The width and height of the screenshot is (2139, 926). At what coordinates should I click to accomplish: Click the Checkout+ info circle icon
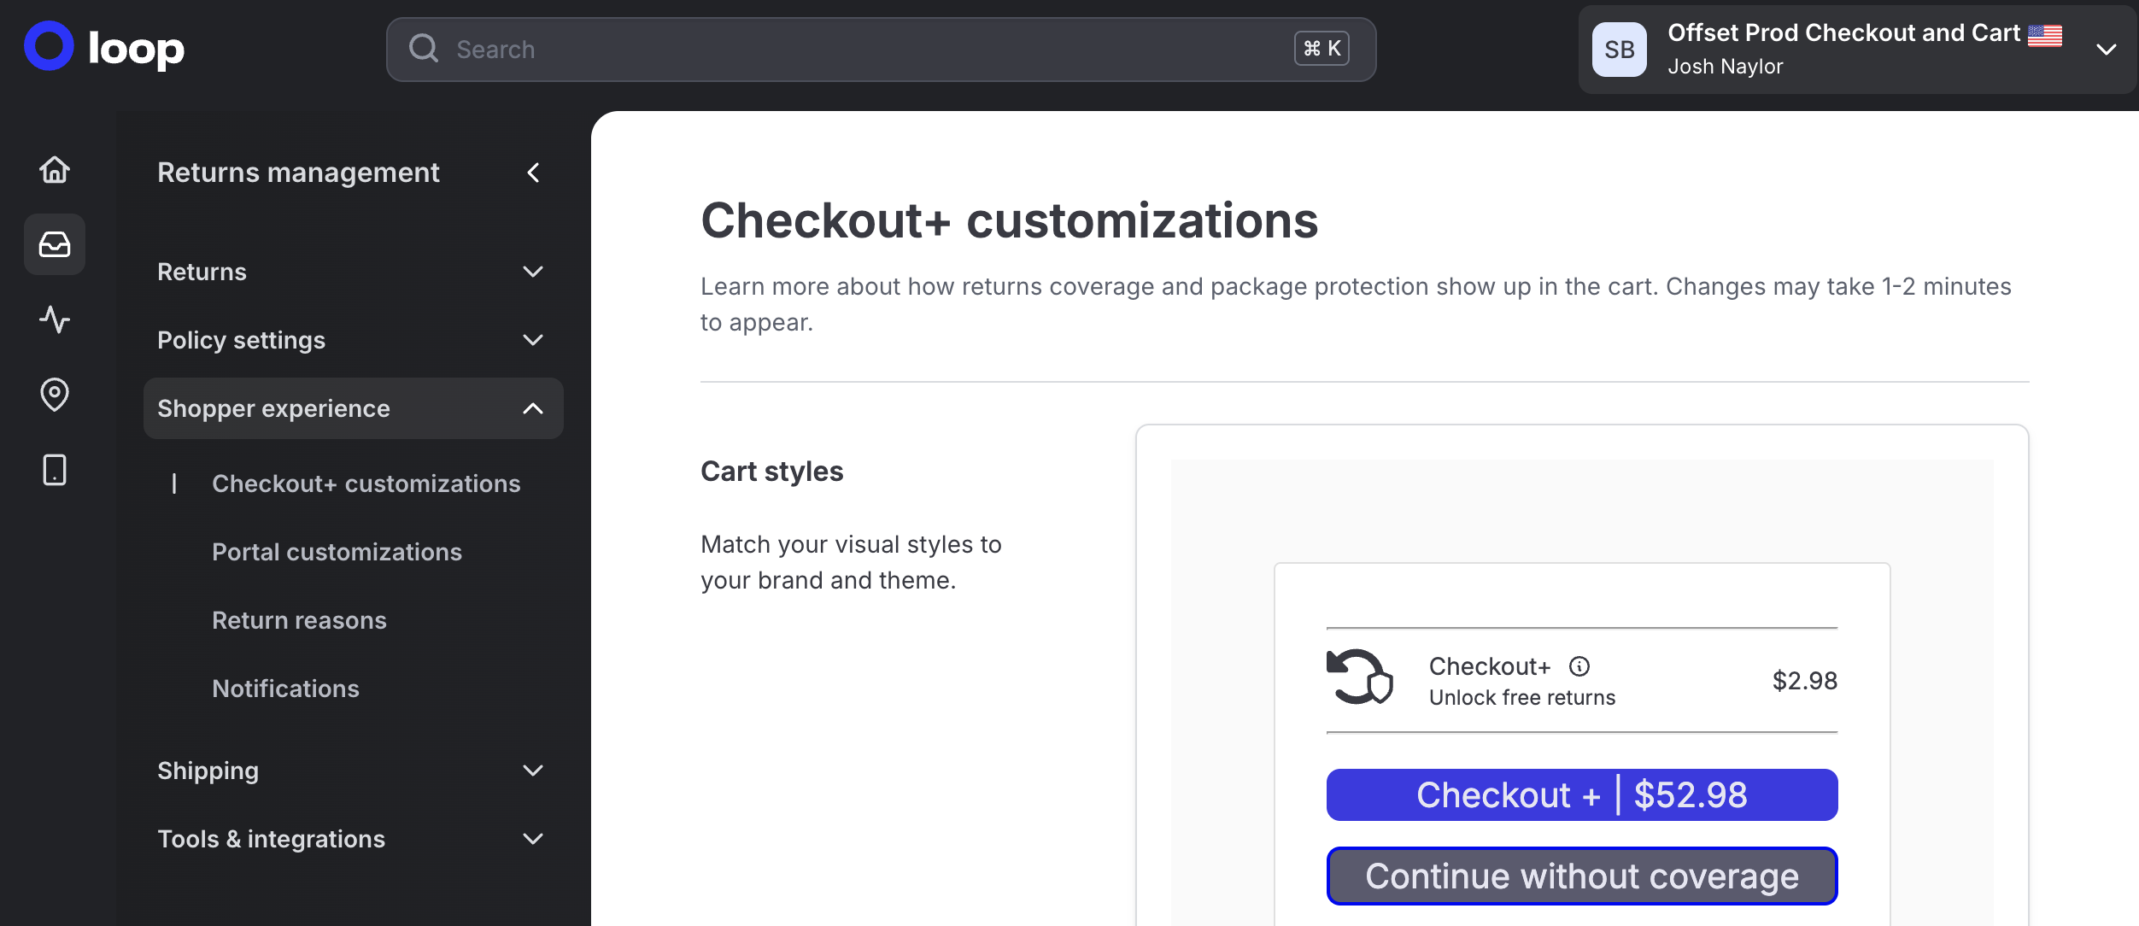click(1579, 666)
